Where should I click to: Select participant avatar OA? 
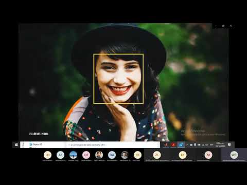pyautogui.click(x=112, y=155)
